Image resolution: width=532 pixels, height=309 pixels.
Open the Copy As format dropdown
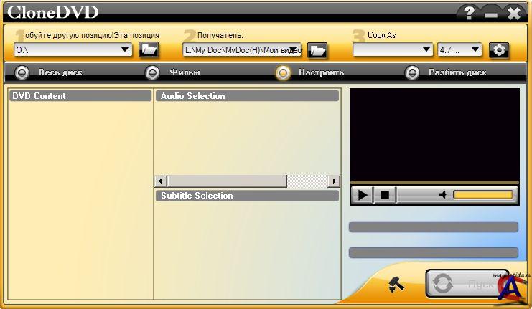426,49
